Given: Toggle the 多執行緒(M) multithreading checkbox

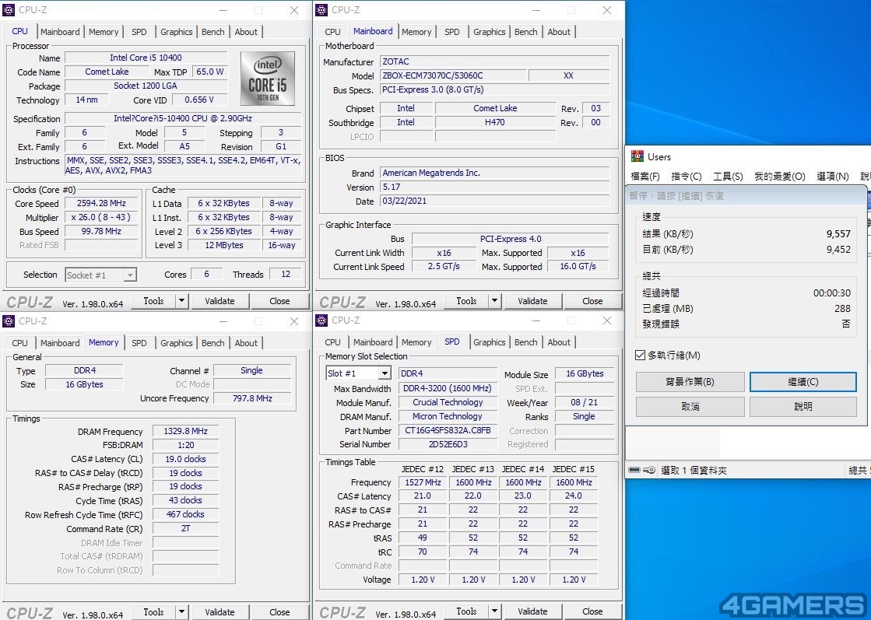Looking at the screenshot, I should 640,356.
